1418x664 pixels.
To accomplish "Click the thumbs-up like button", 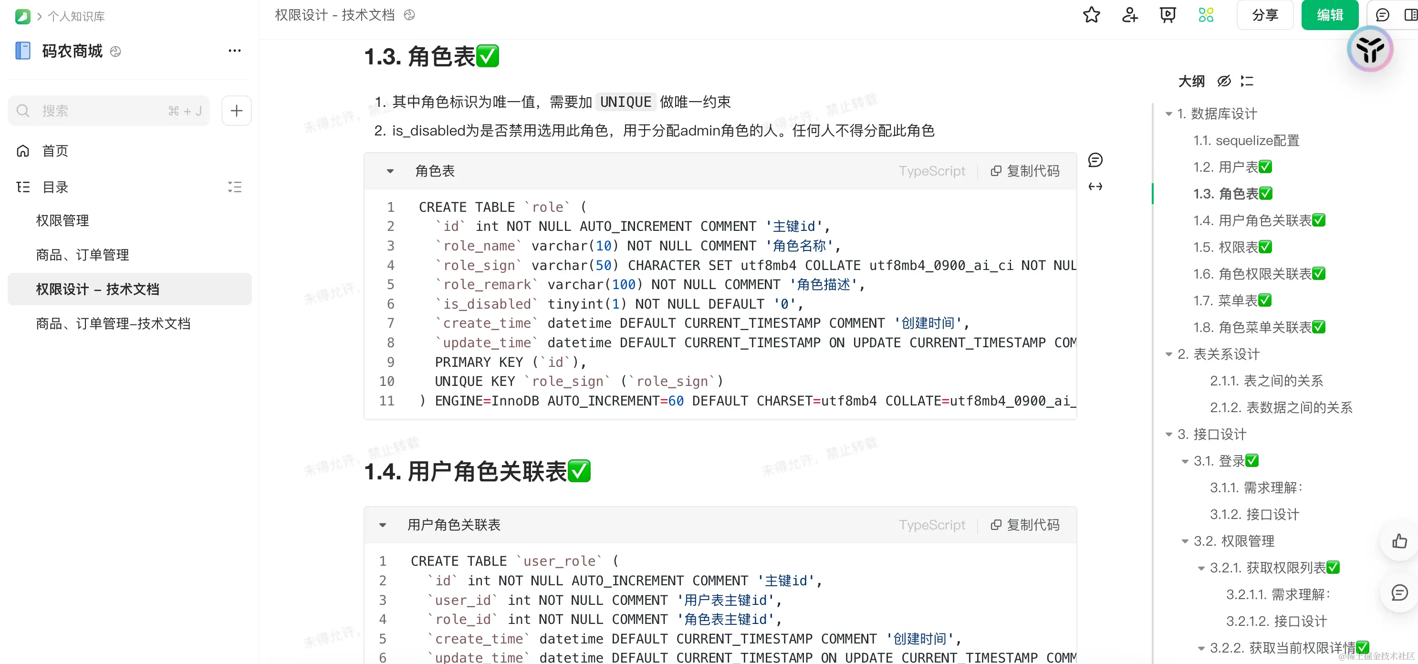I will point(1399,541).
